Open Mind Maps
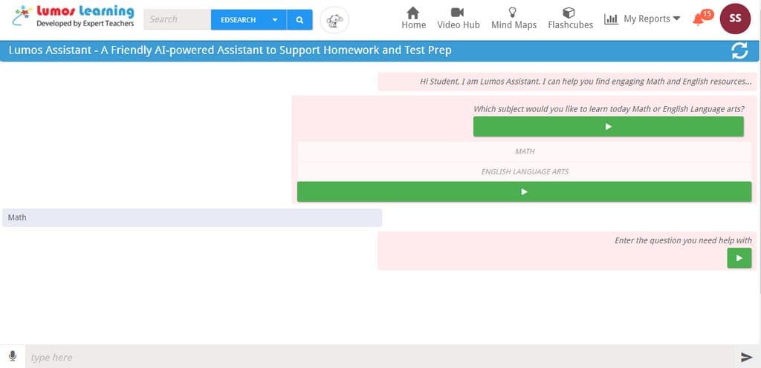Viewport: 761px width, 368px height. tap(514, 19)
